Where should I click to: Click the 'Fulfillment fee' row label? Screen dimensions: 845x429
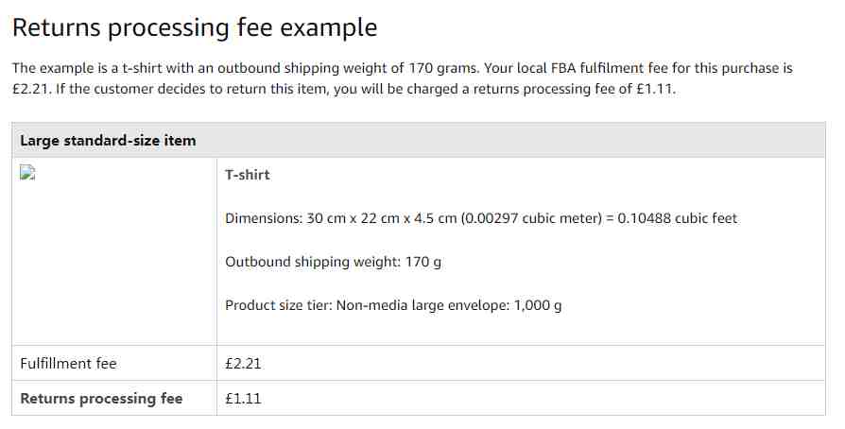[x=68, y=364]
